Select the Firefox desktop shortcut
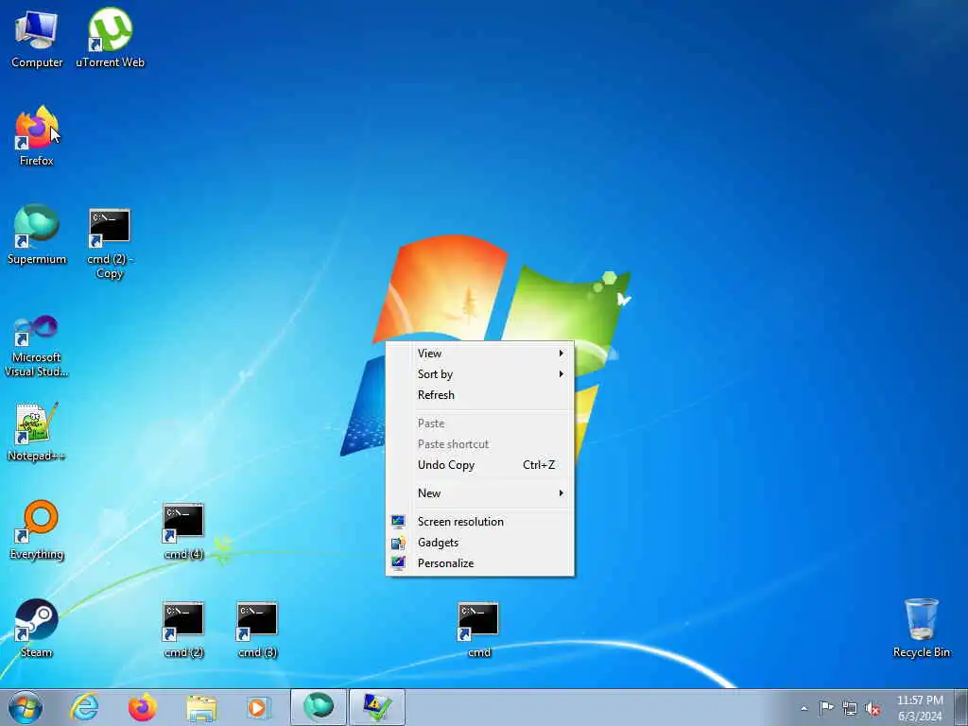 click(37, 136)
